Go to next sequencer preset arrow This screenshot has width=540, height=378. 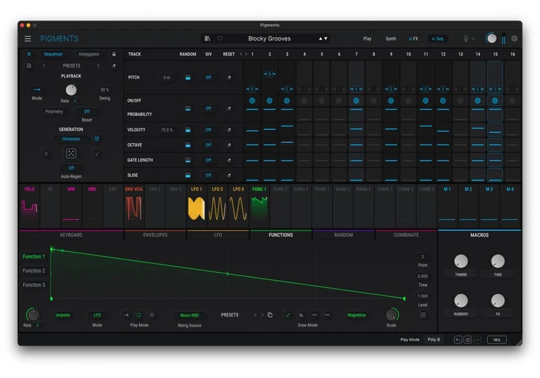point(98,65)
